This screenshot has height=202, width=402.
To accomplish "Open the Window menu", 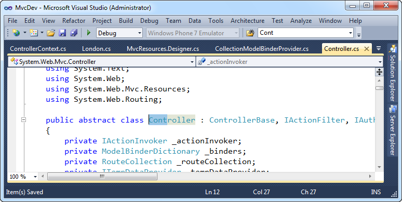I will (330, 21).
